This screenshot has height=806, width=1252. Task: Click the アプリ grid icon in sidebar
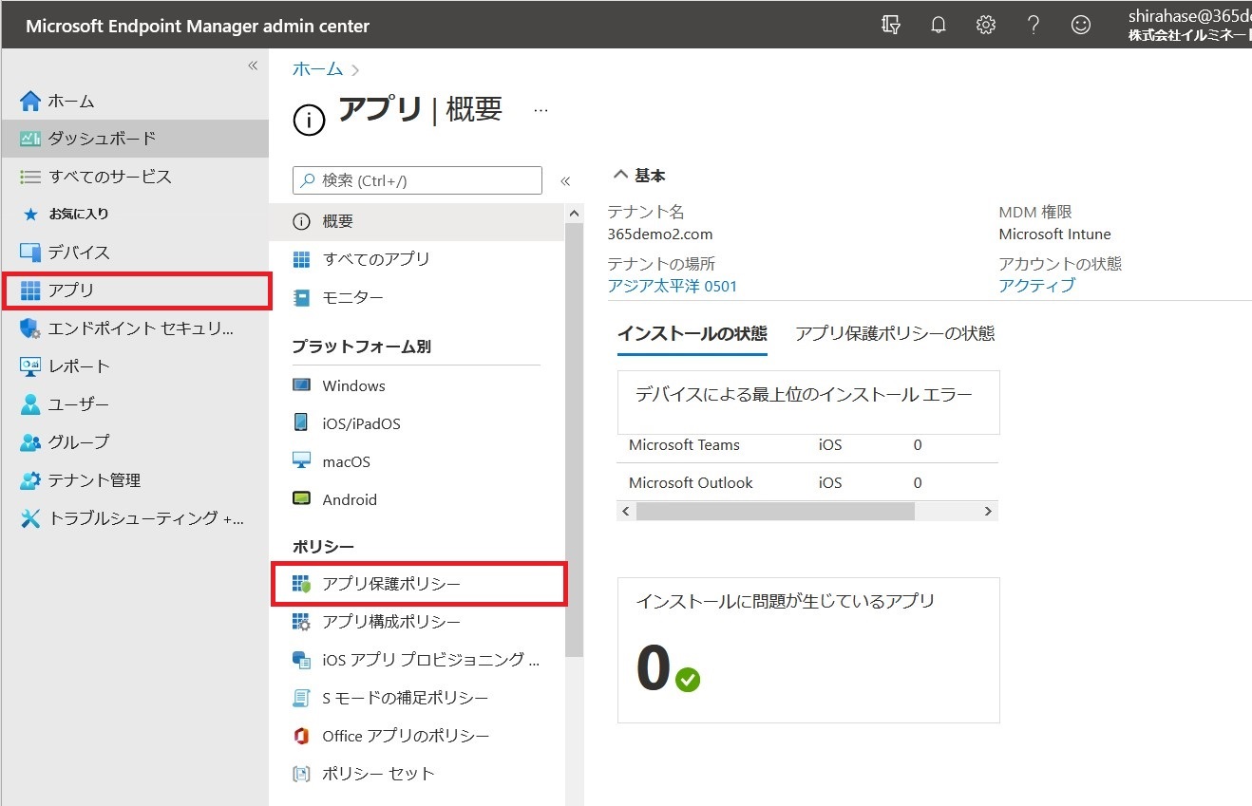coord(30,291)
